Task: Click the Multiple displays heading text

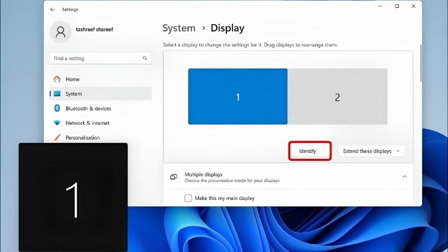Action: (x=203, y=174)
